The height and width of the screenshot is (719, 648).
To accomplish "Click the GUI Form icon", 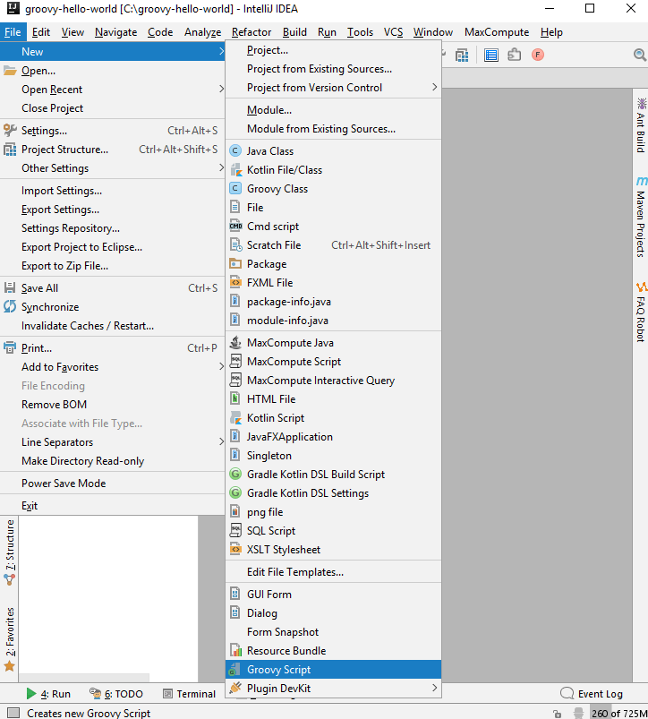I will (x=234, y=595).
